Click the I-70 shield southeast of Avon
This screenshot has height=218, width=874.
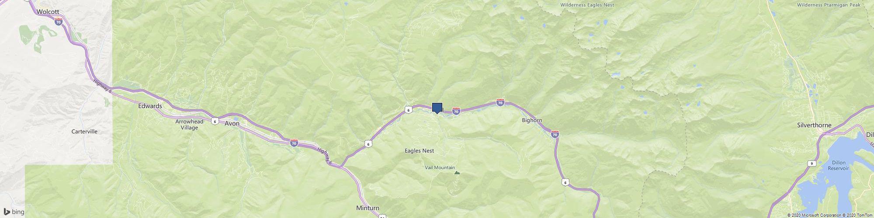tap(295, 143)
